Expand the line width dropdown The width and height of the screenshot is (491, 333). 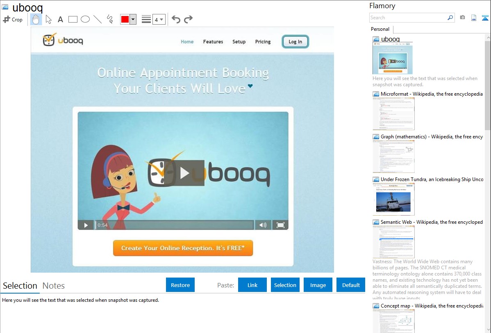click(159, 19)
